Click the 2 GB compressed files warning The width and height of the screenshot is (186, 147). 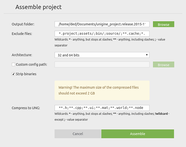102,90
